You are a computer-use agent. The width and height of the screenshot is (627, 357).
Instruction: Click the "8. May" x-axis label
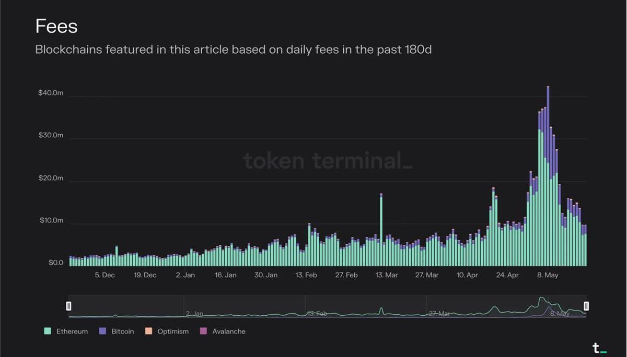[547, 275]
